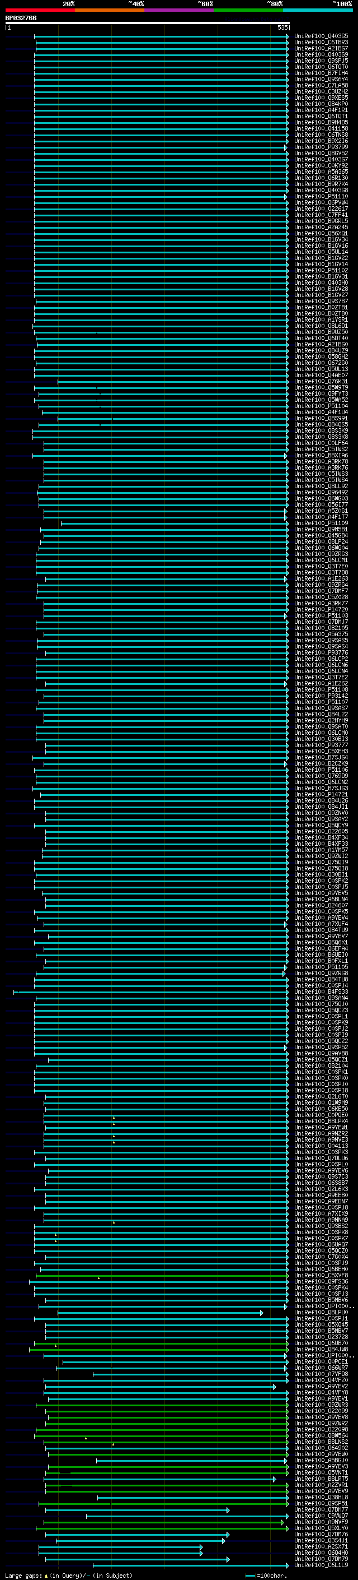This screenshot has width=358, height=1580.
Task: Open hit UniRef100_P93142
Action: [321, 696]
